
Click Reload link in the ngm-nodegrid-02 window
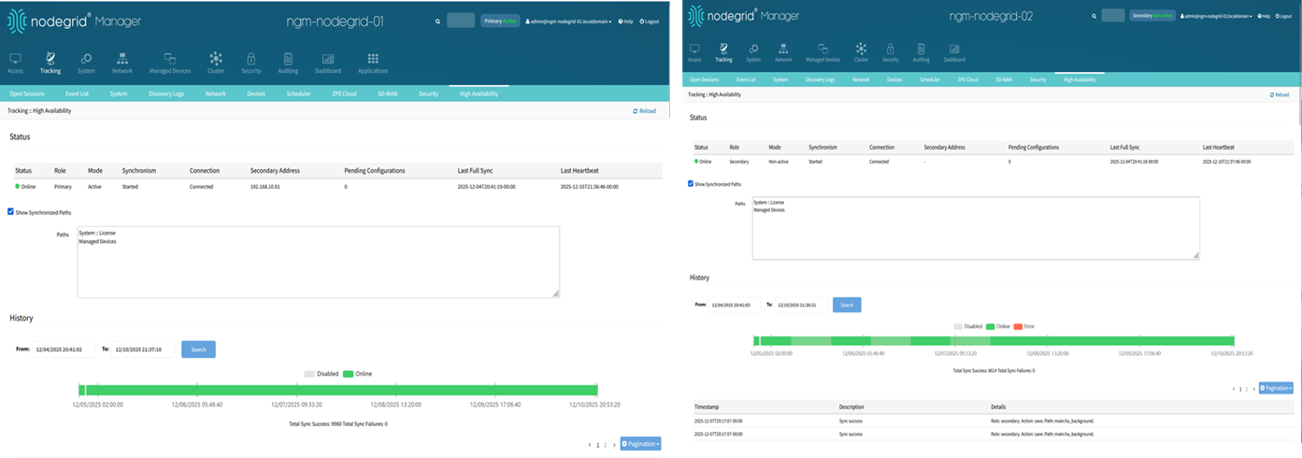[x=1280, y=94]
